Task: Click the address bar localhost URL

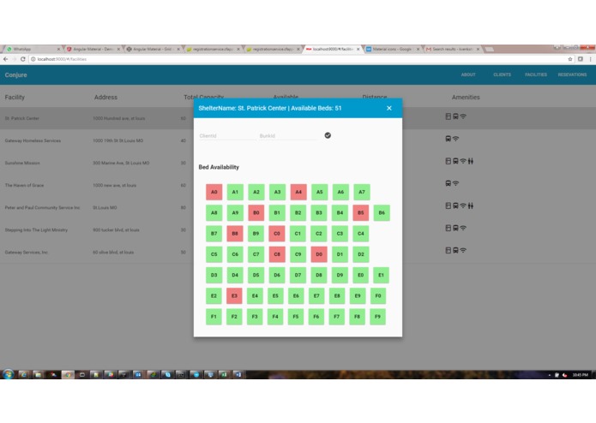Action: coord(62,59)
